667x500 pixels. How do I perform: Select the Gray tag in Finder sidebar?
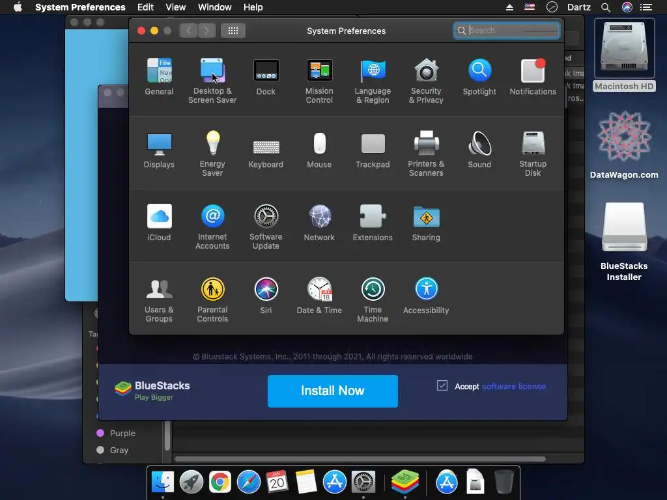113,451
